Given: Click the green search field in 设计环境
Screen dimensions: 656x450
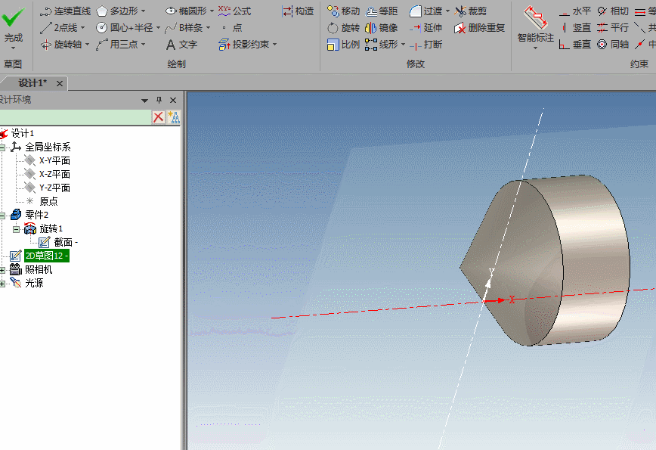Looking at the screenshot, I should click(76, 116).
